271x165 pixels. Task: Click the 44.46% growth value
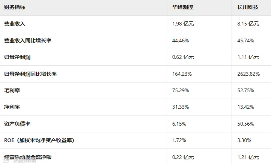(181, 40)
